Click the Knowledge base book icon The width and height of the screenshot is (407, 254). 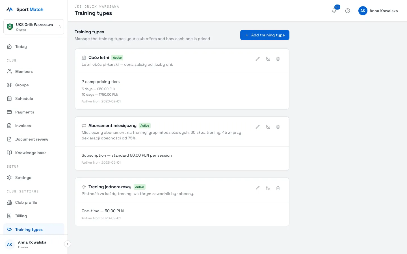[x=9, y=153]
